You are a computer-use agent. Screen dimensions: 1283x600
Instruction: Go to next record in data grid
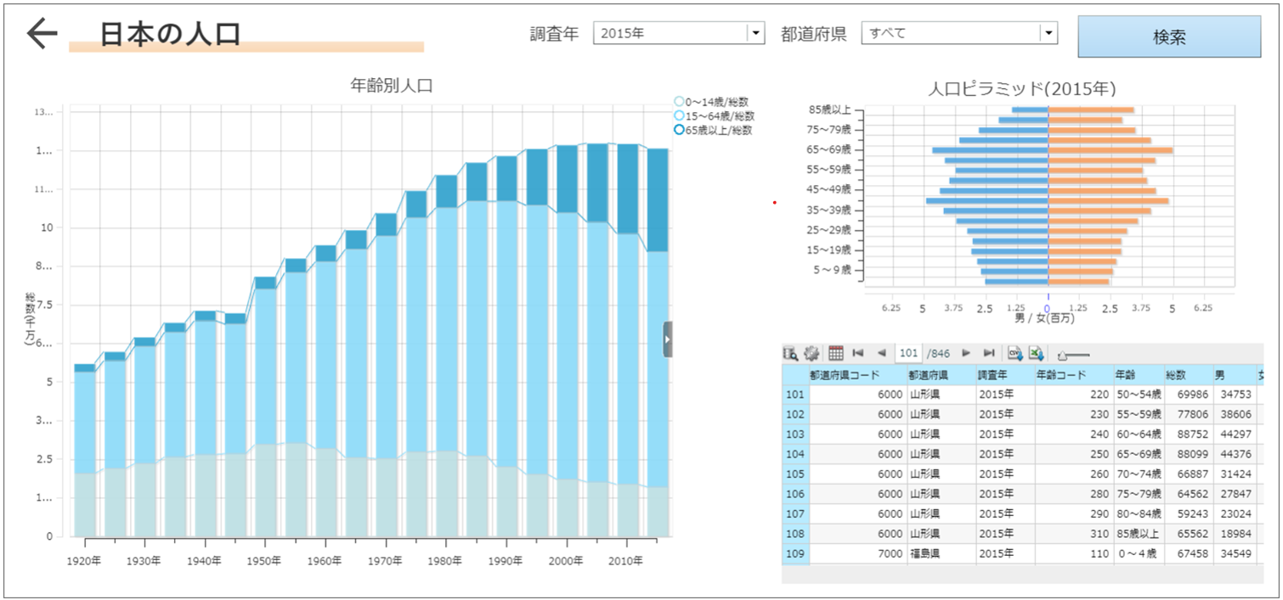tap(966, 353)
